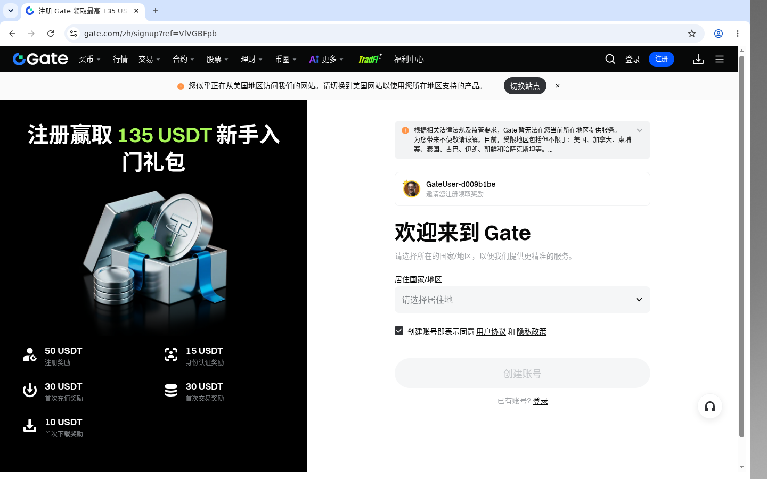Dismiss the US region notice banner
Image resolution: width=767 pixels, height=479 pixels.
[x=558, y=86]
